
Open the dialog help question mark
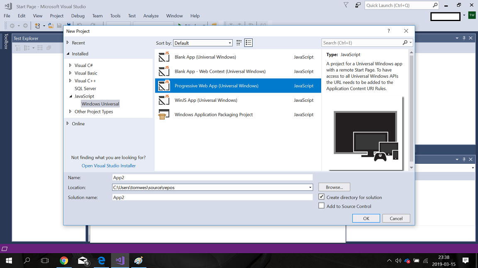(x=389, y=31)
